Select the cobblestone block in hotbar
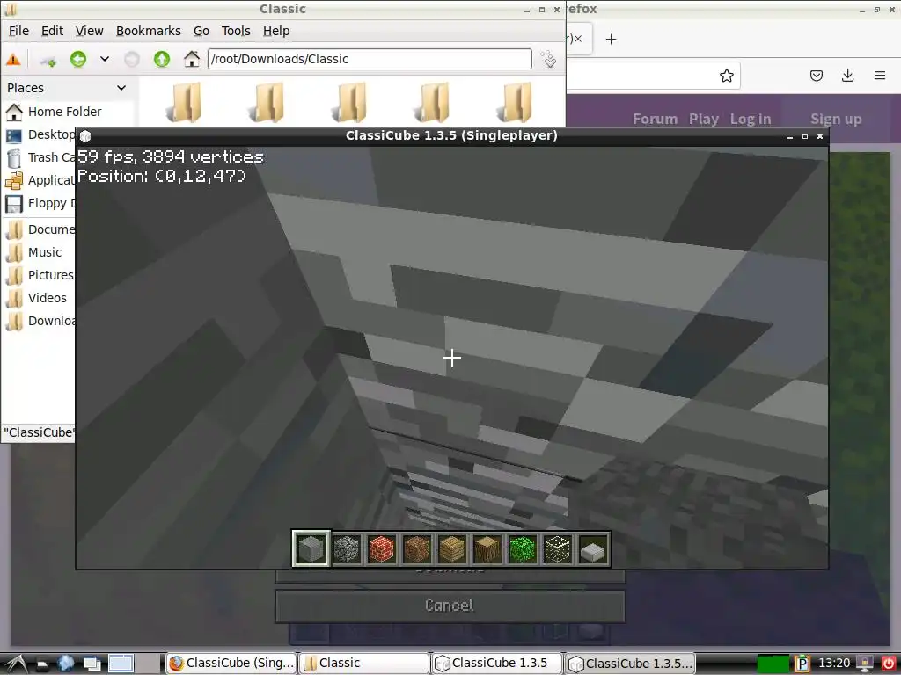Image resolution: width=901 pixels, height=675 pixels. [347, 548]
